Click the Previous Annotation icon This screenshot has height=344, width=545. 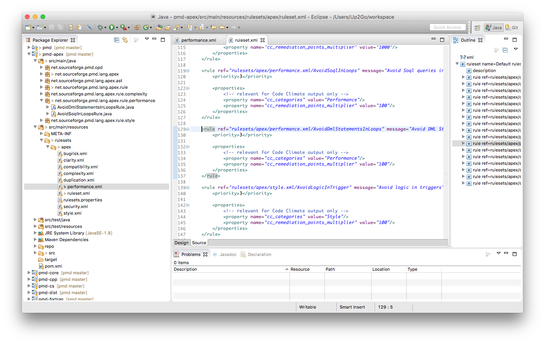(x=201, y=27)
